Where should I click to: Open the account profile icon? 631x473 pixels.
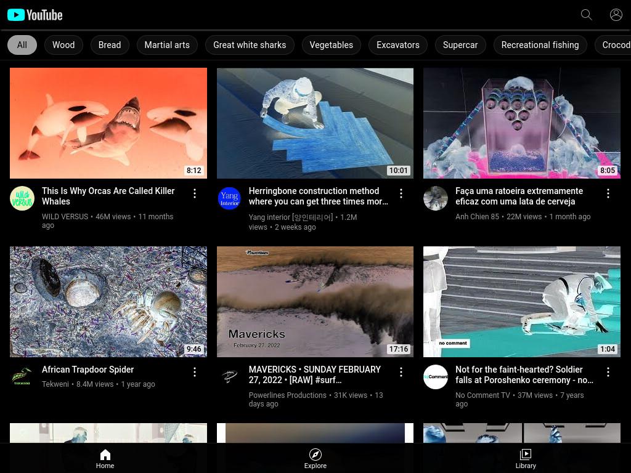coord(616,15)
